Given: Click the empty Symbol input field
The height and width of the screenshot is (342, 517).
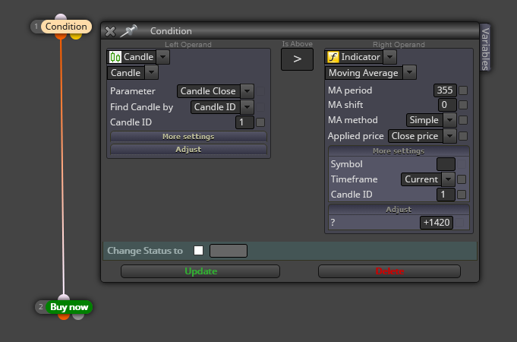Looking at the screenshot, I should (x=446, y=164).
